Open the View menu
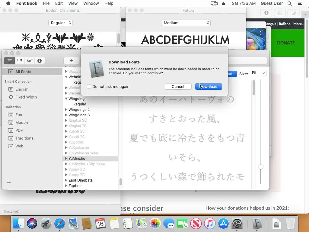This screenshot has height=232, width=309. click(x=73, y=3)
